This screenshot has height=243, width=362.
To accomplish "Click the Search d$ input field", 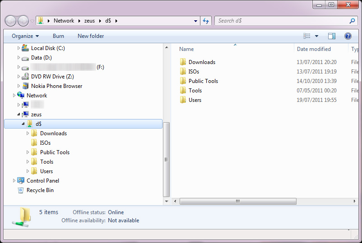I will (282, 21).
